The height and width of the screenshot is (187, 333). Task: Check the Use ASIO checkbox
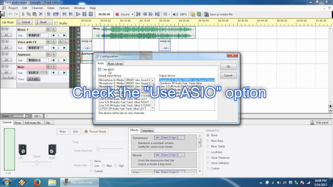[100, 69]
